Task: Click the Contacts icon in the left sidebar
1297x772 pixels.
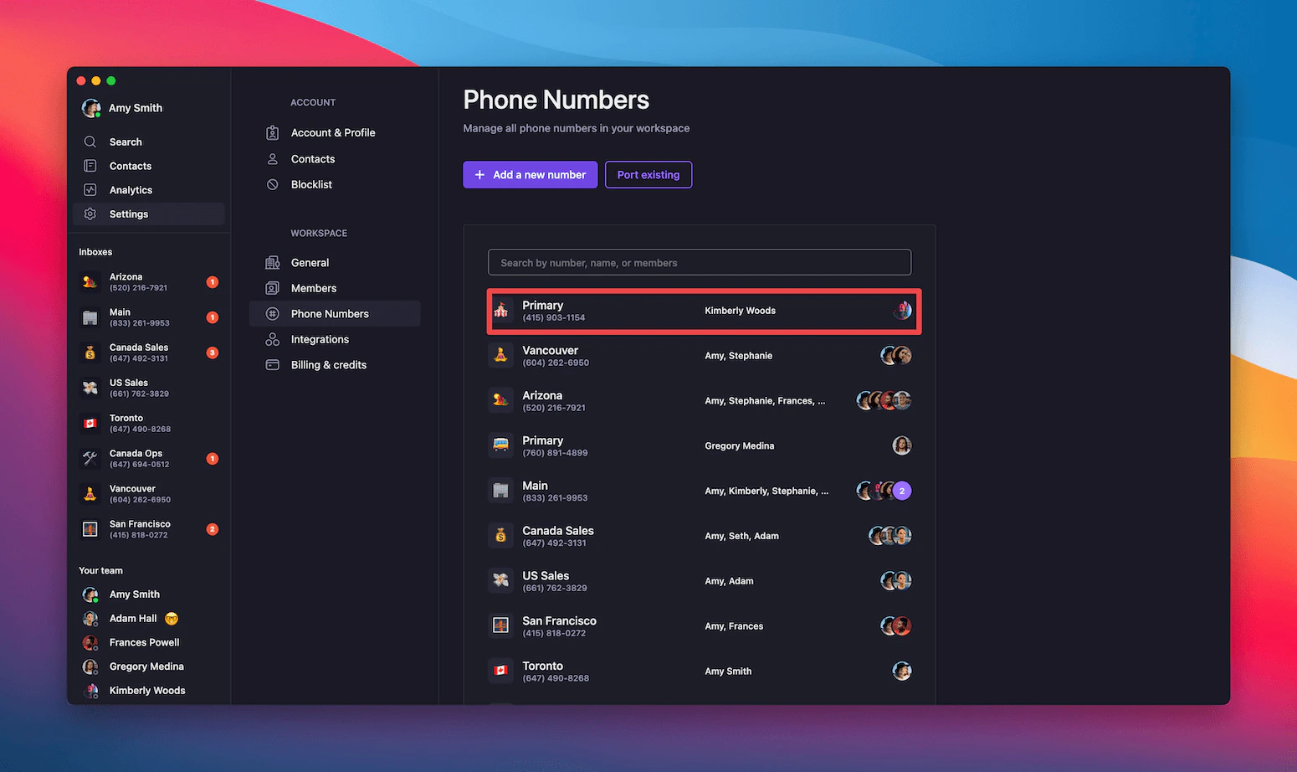Action: pyautogui.click(x=90, y=166)
